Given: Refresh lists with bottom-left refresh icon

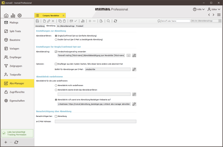Looking at the screenshot, I should coord(16,142).
